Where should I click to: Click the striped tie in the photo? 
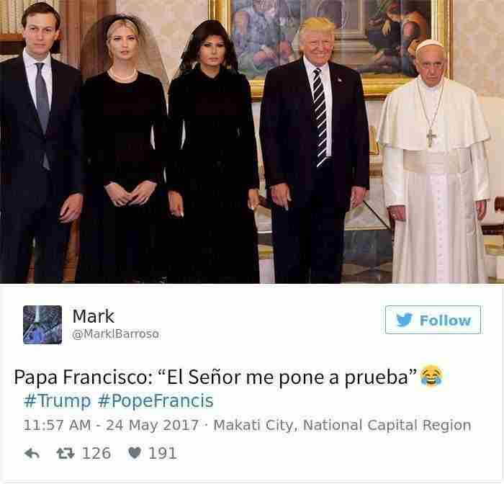[320, 117]
